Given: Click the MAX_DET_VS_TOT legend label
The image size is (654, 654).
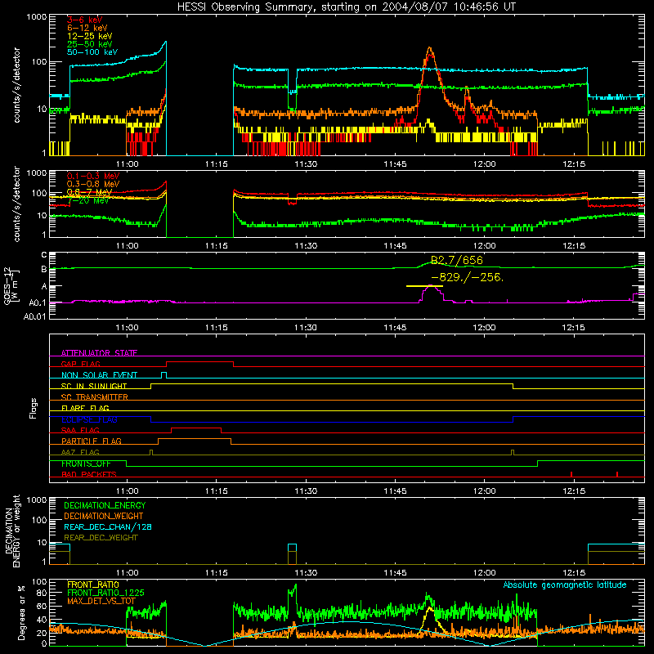Looking at the screenshot, I should pyautogui.click(x=101, y=601).
